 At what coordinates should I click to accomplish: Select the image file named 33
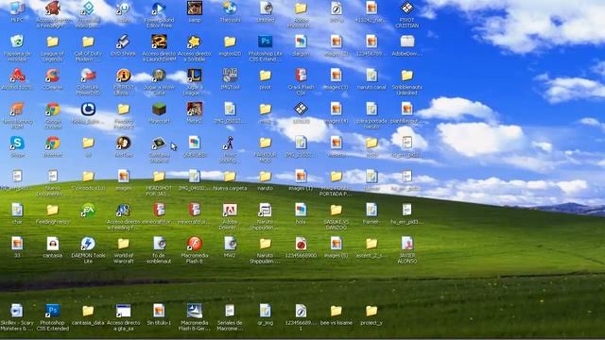click(17, 244)
